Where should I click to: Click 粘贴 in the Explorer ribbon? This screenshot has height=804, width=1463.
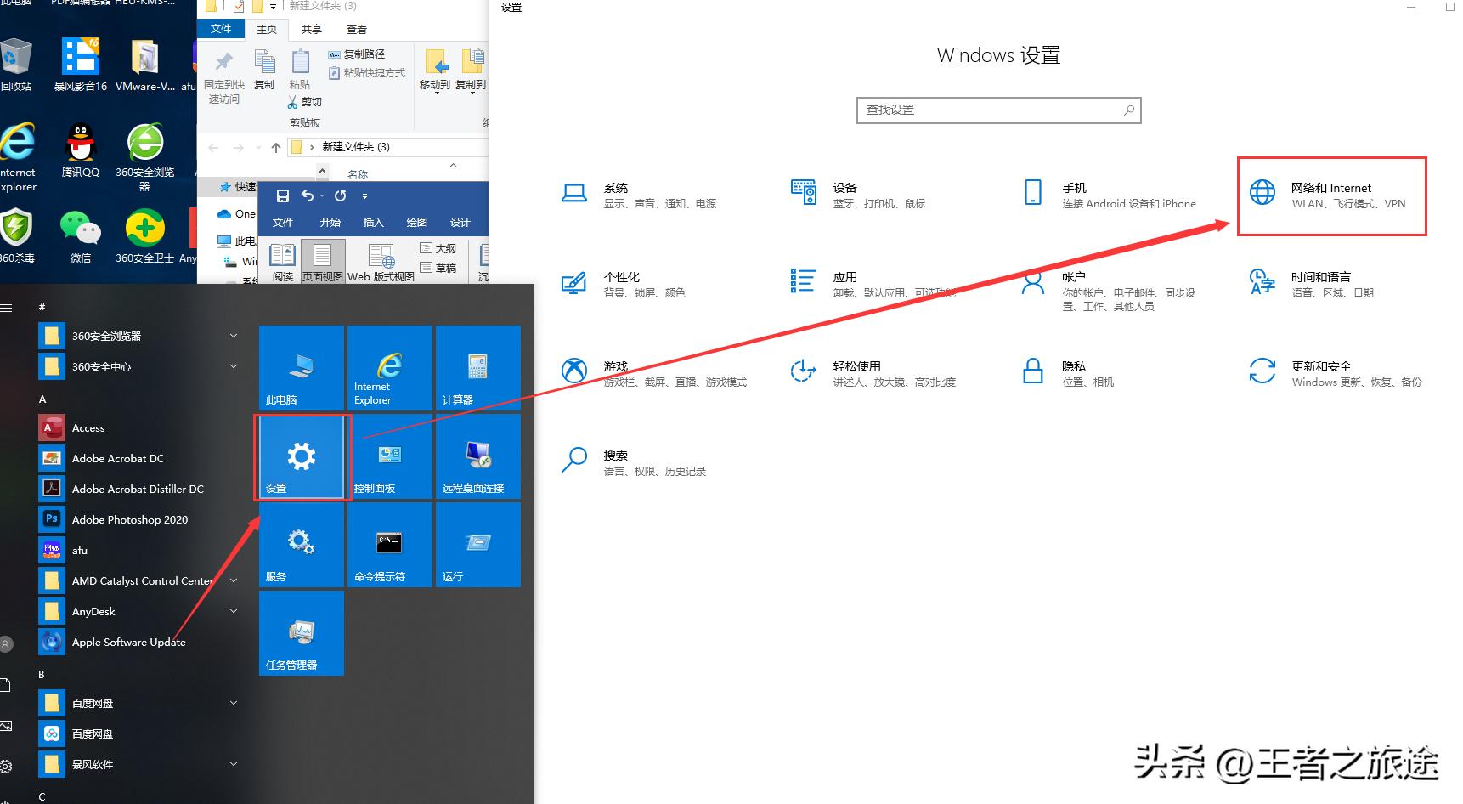point(300,68)
